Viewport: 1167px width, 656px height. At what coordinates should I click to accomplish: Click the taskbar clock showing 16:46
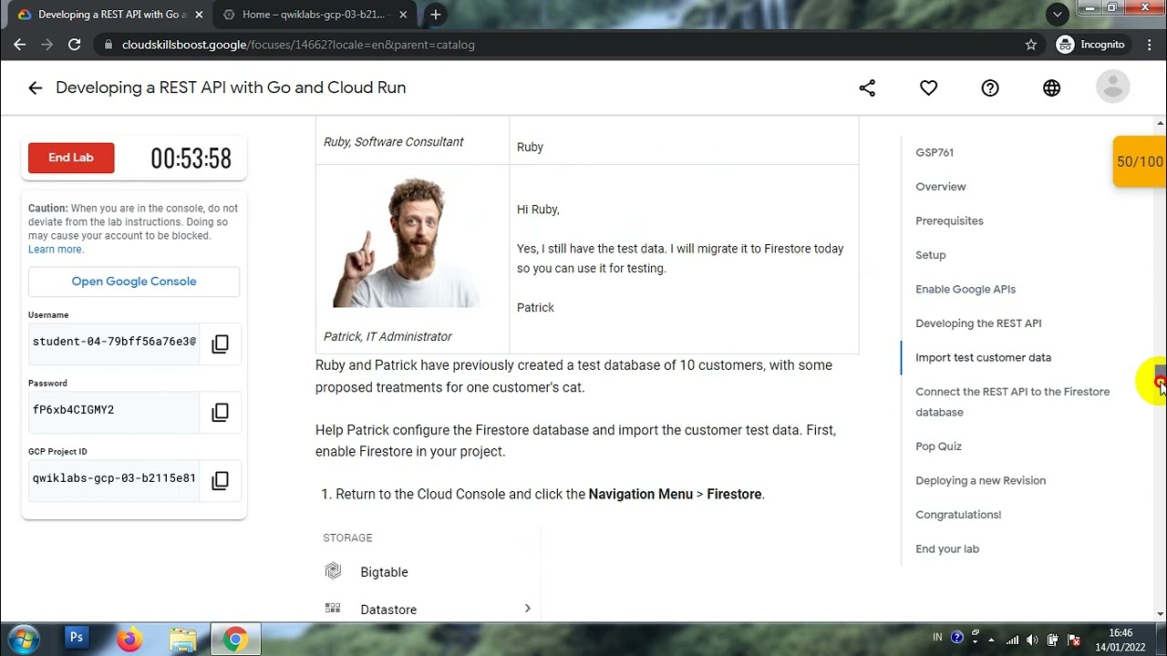point(1121,640)
